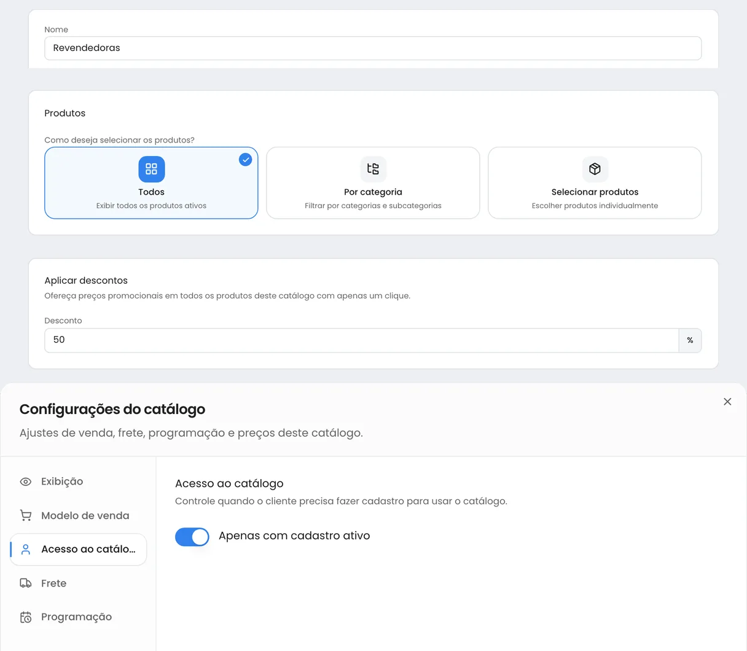Go to the Programação tab
Viewport: 747px width, 651px height.
pos(79,617)
